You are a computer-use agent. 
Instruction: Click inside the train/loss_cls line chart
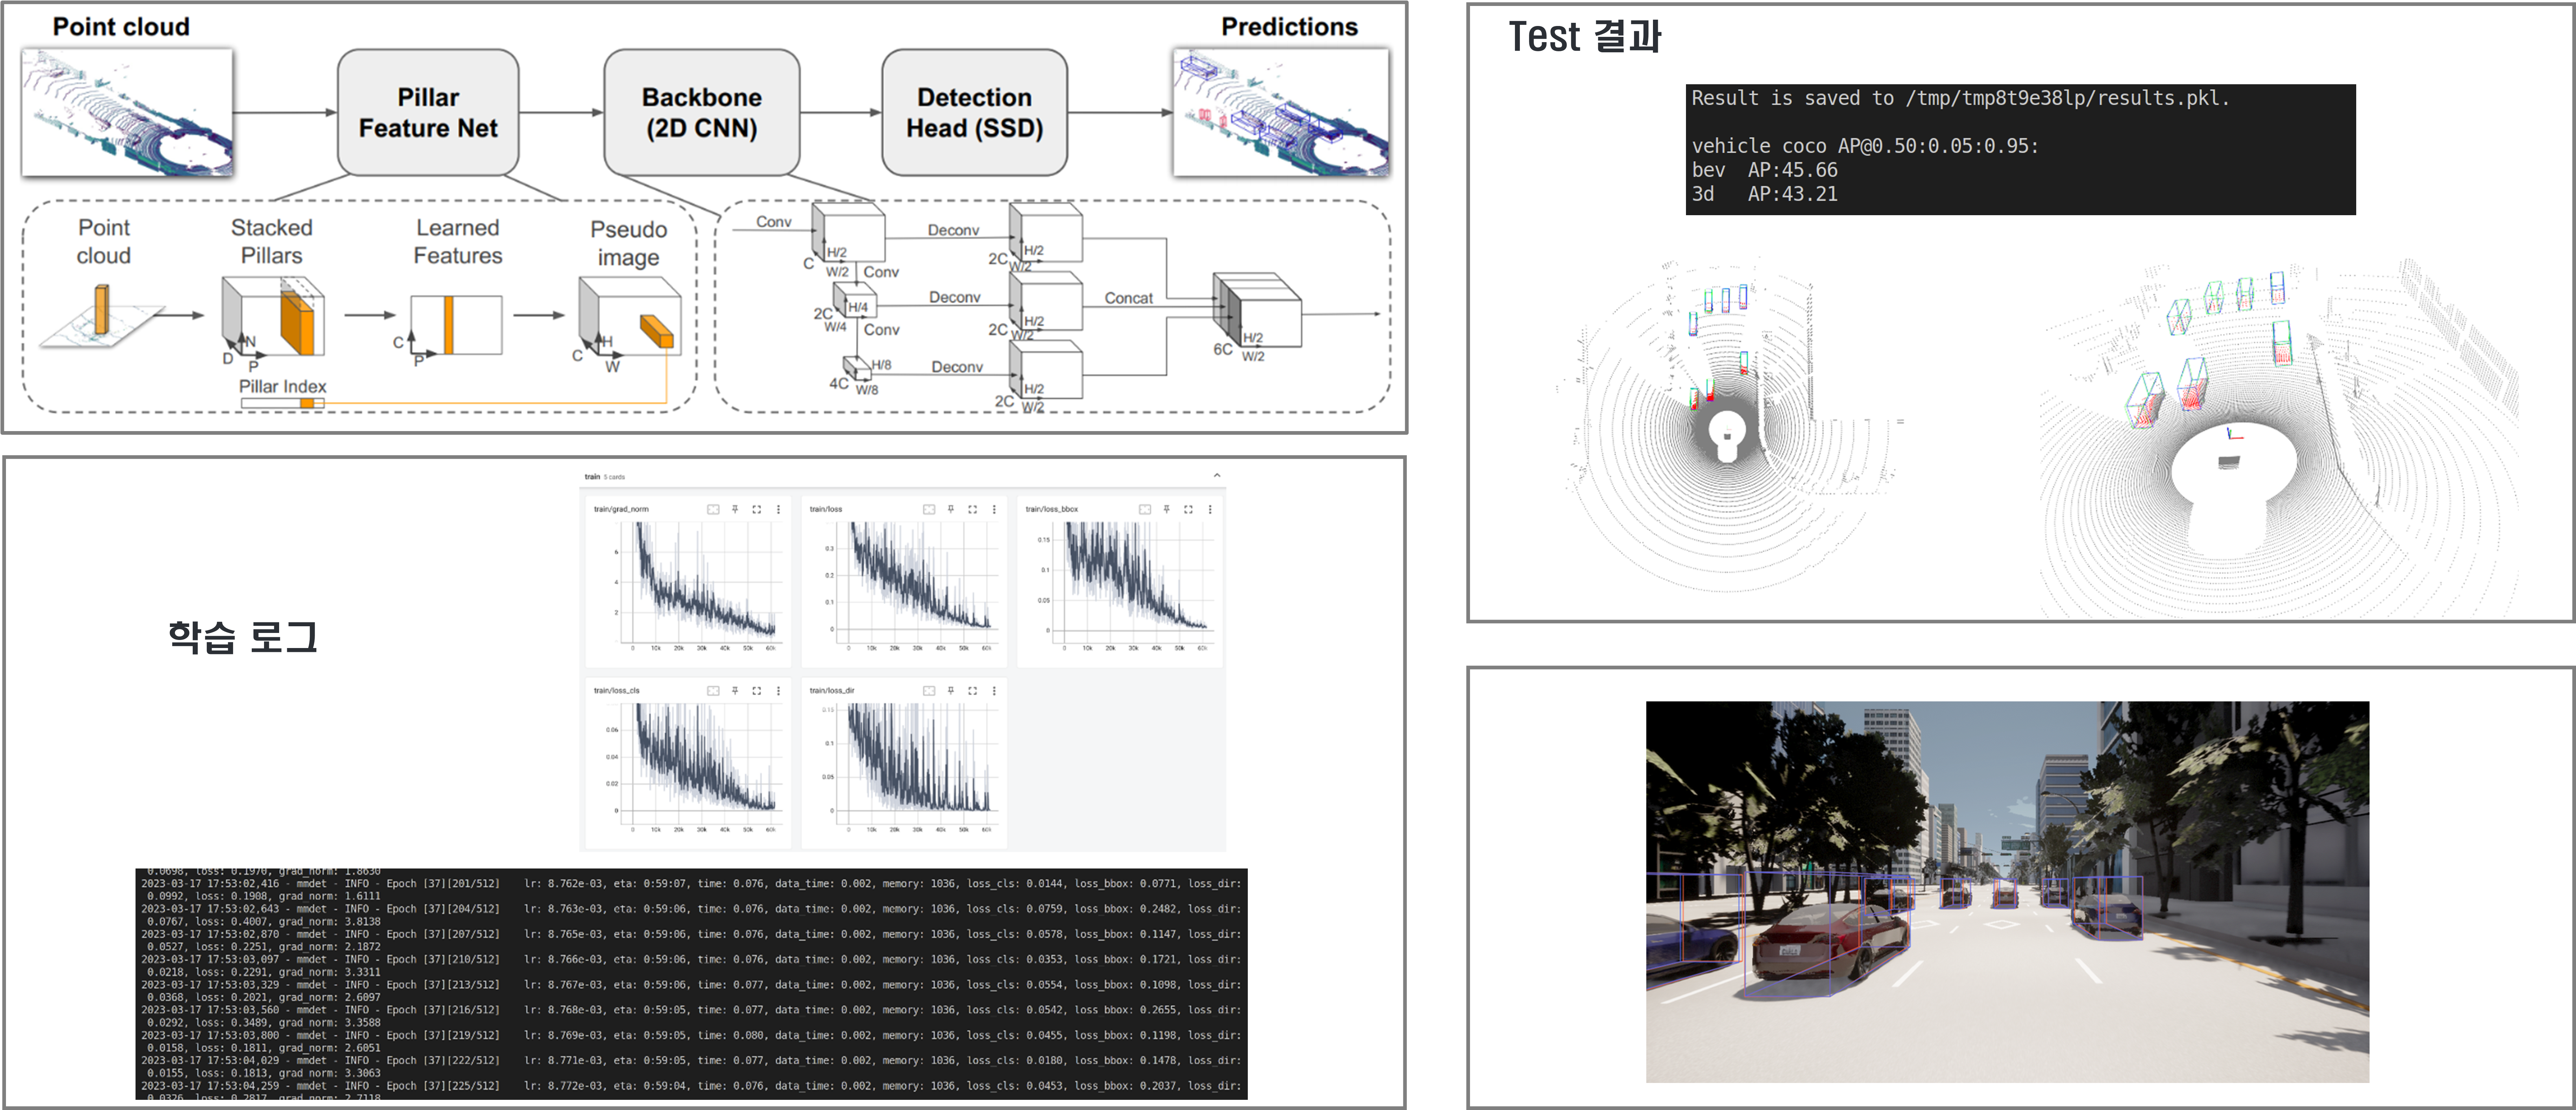coord(701,764)
